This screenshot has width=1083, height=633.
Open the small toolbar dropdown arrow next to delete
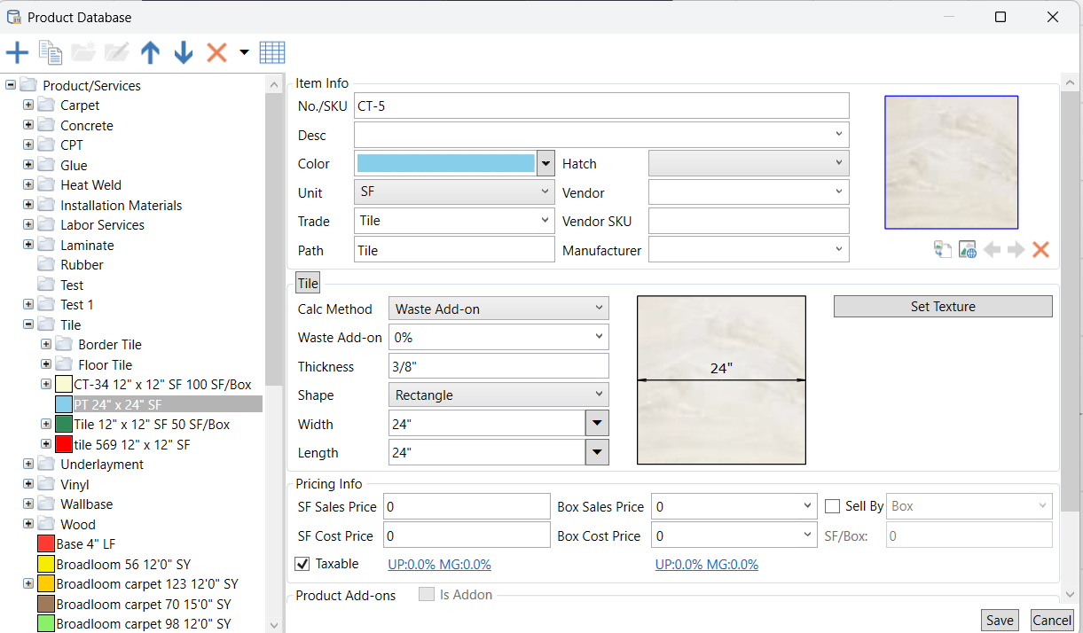[x=244, y=53]
